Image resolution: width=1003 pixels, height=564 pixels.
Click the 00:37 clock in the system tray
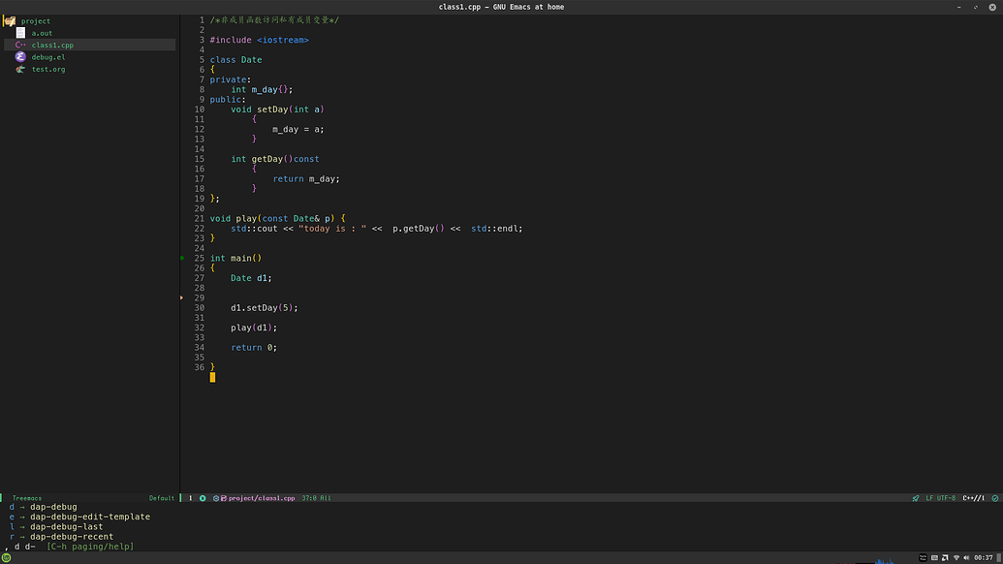984,557
